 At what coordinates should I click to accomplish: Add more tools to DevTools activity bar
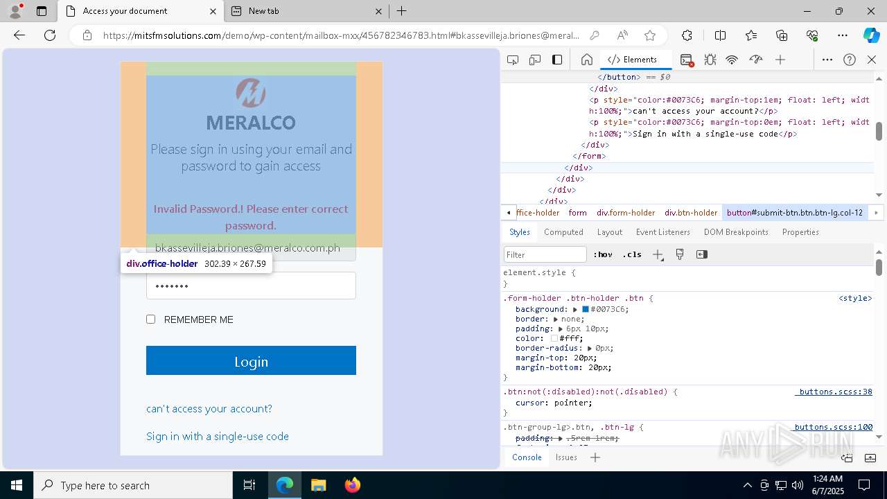[780, 60]
